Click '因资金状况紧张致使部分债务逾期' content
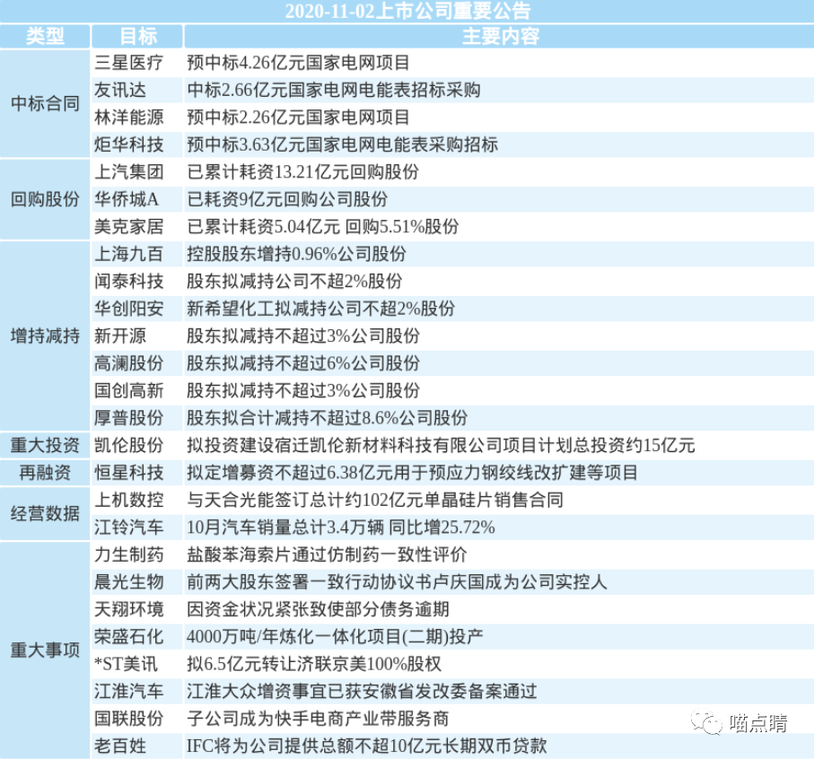 pyautogui.click(x=318, y=609)
